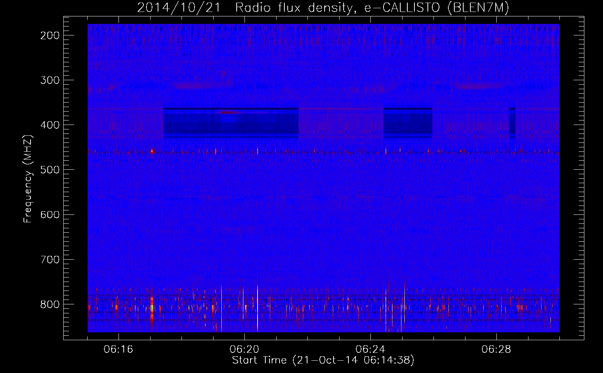Click the 06:16 time tick label
This screenshot has height=373, width=603.
[119, 350]
